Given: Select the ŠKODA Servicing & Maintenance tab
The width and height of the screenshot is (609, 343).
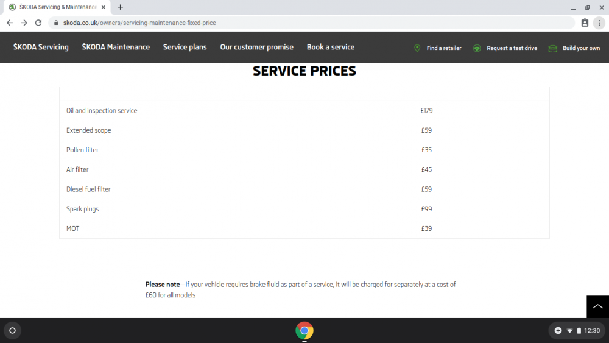Looking at the screenshot, I should point(58,7).
